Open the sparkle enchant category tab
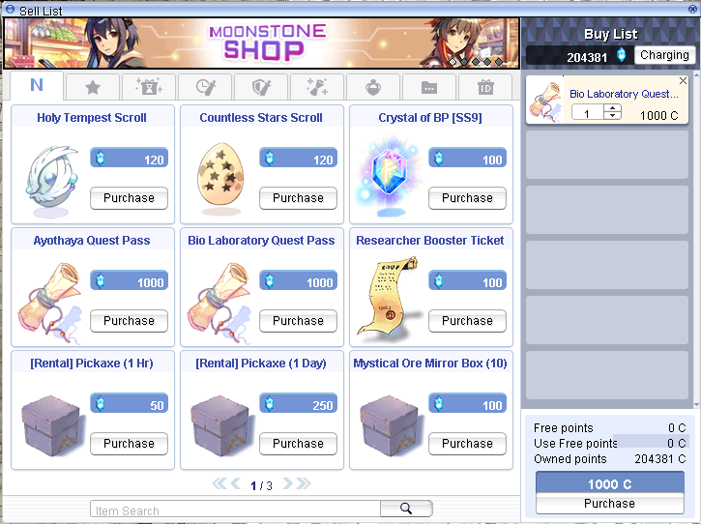Image resolution: width=701 pixels, height=524 pixels. (317, 87)
